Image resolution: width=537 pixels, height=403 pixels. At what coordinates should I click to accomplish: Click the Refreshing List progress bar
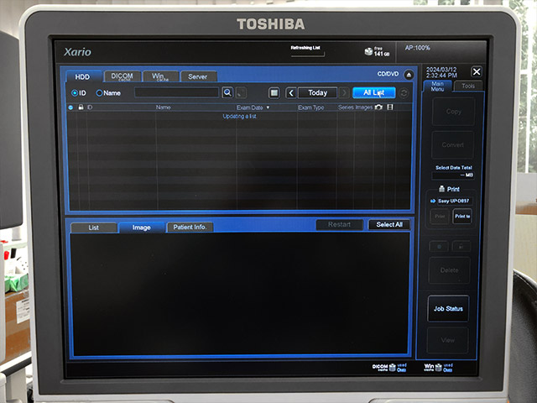tap(308, 54)
